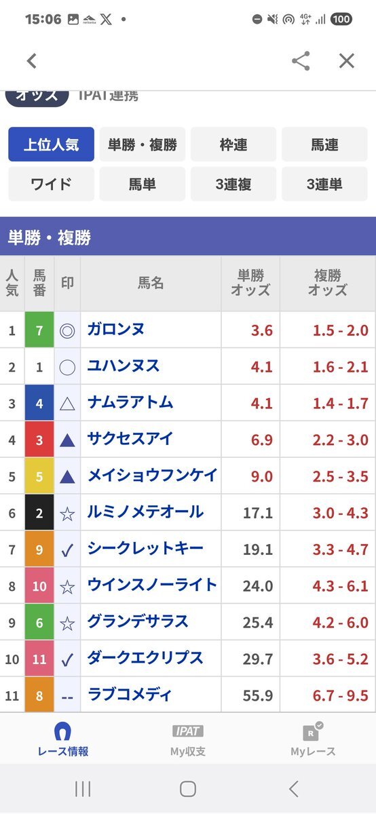Select the 上位人気 tab
This screenshot has height=814, width=376.
[x=52, y=144]
